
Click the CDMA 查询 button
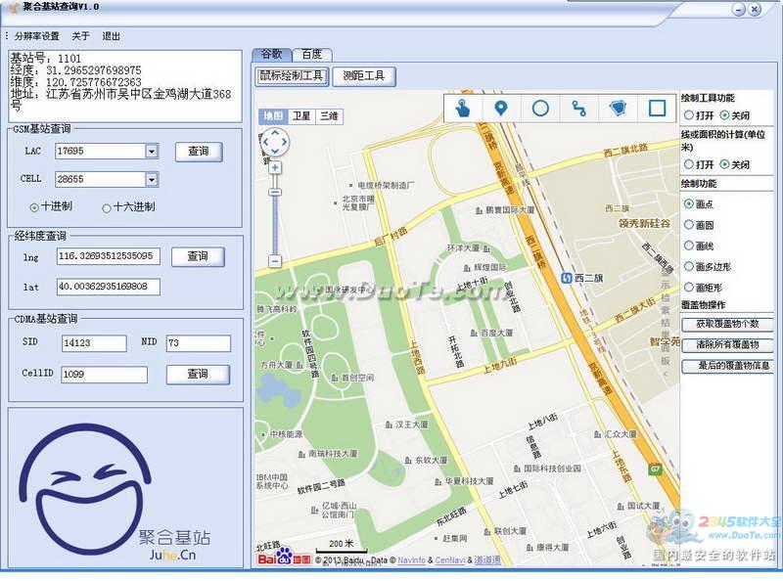tap(198, 375)
